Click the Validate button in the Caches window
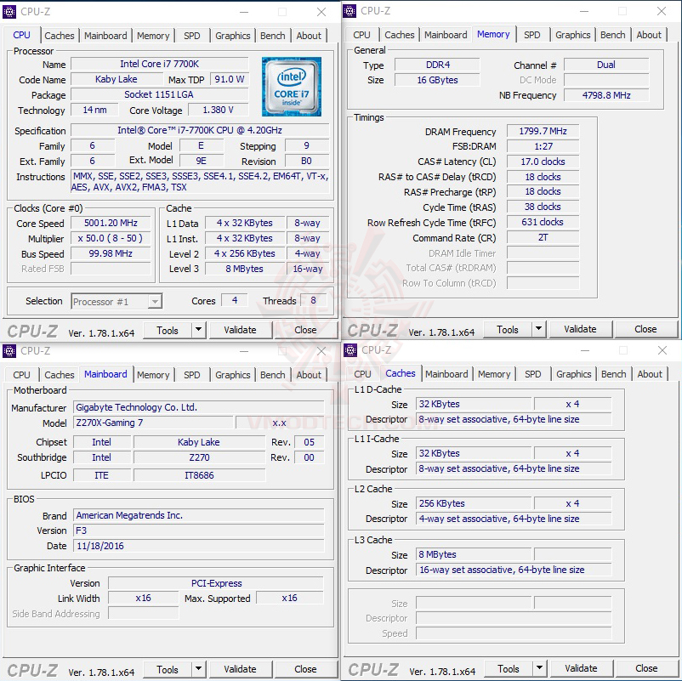 pos(581,668)
